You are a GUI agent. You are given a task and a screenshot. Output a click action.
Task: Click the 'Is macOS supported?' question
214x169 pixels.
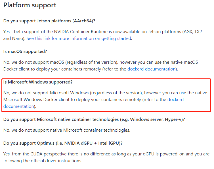coord(25,52)
